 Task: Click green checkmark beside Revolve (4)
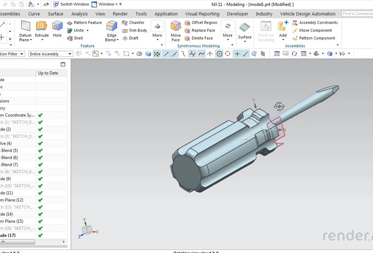40,144
